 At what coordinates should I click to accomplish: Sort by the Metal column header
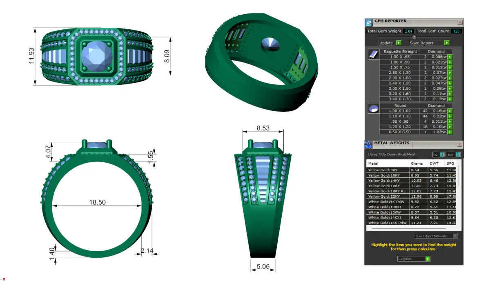tap(388, 163)
